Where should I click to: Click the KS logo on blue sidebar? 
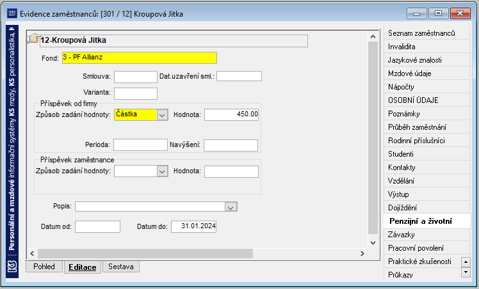(x=12, y=266)
